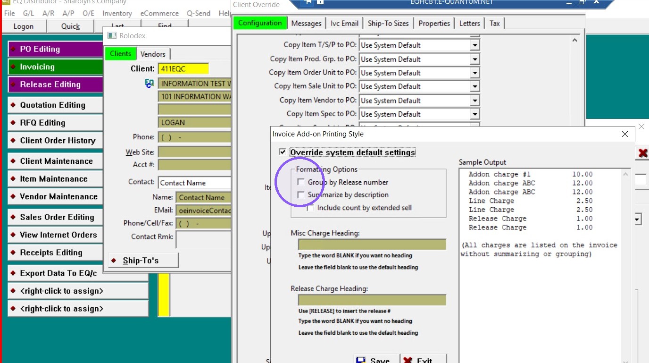The height and width of the screenshot is (363, 649).
Task: Open Quotation Editing
Action: [55, 105]
